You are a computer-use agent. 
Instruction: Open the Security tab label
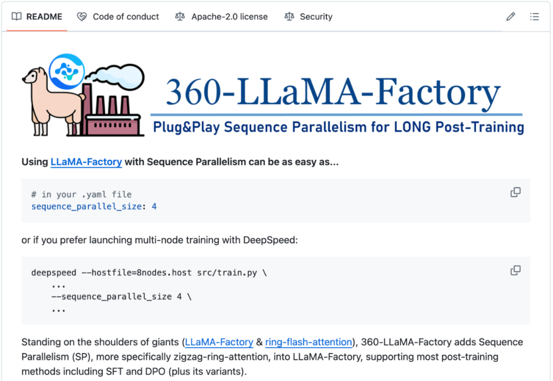coord(315,16)
